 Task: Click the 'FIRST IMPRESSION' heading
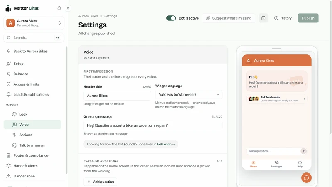click(98, 71)
